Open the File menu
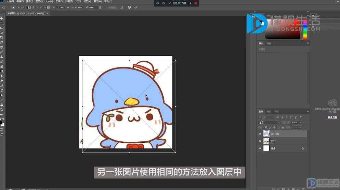This screenshot has height=190, width=340. click(x=10, y=1)
